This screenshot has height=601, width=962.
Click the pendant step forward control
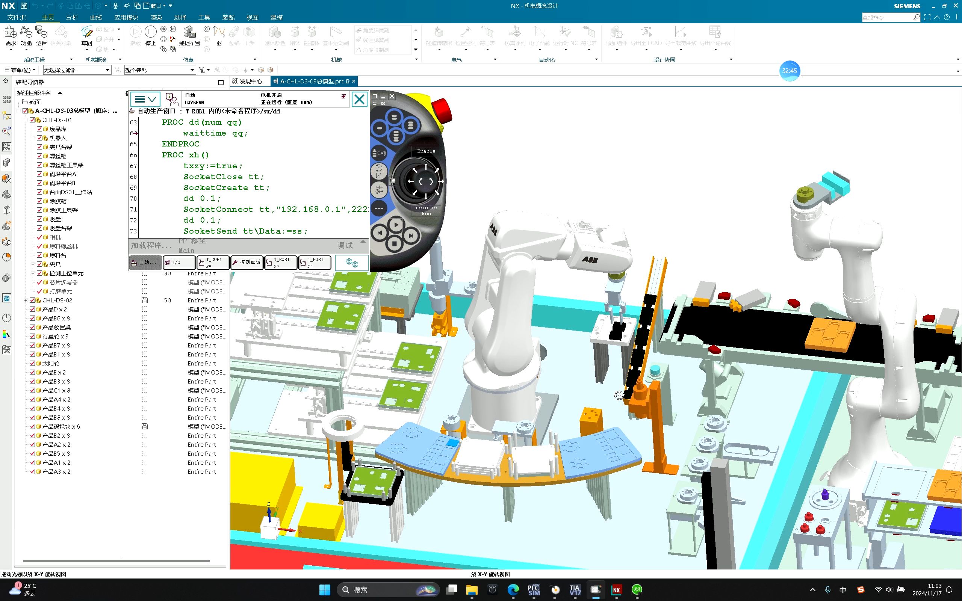click(x=411, y=235)
